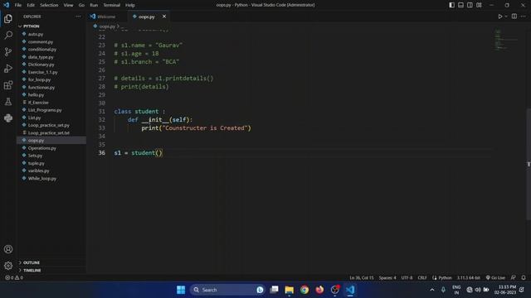Open the Run menu

coord(94,5)
